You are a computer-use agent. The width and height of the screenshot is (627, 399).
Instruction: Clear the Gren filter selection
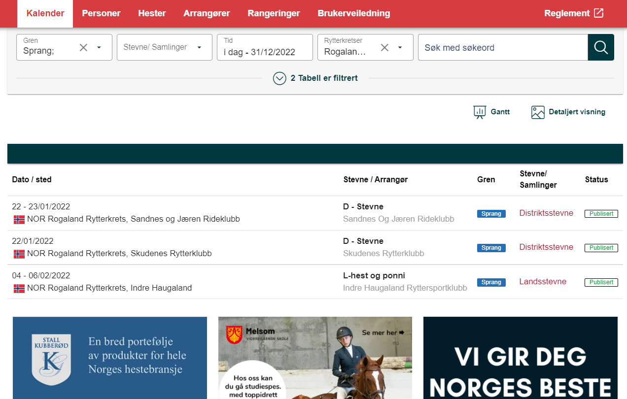(x=84, y=47)
